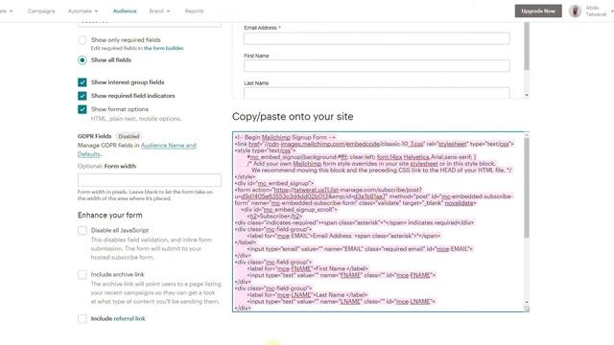614x345 pixels.
Task: Select Show only required fields radio
Action: coord(83,40)
